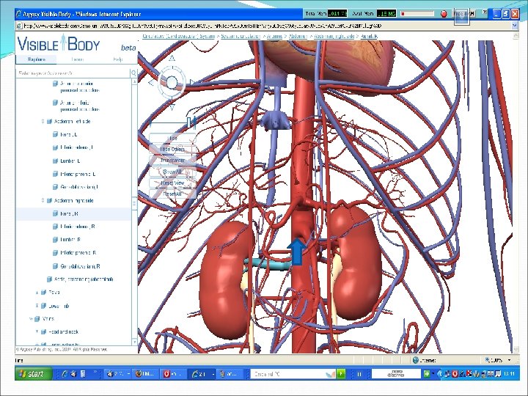Click the cube icon beside Lower limb

click(x=43, y=306)
